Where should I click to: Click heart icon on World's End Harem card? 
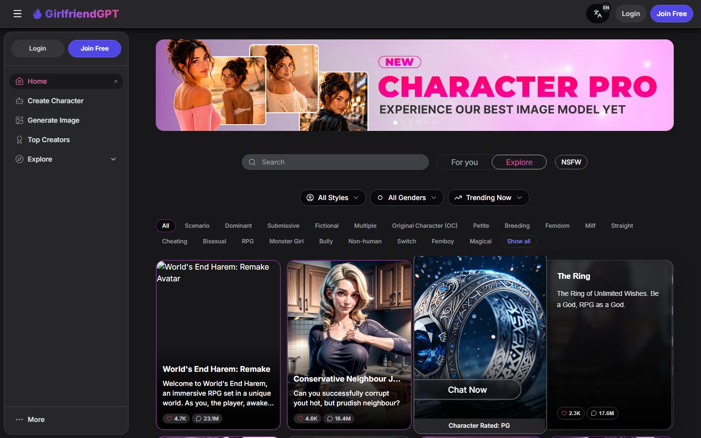[169, 419]
